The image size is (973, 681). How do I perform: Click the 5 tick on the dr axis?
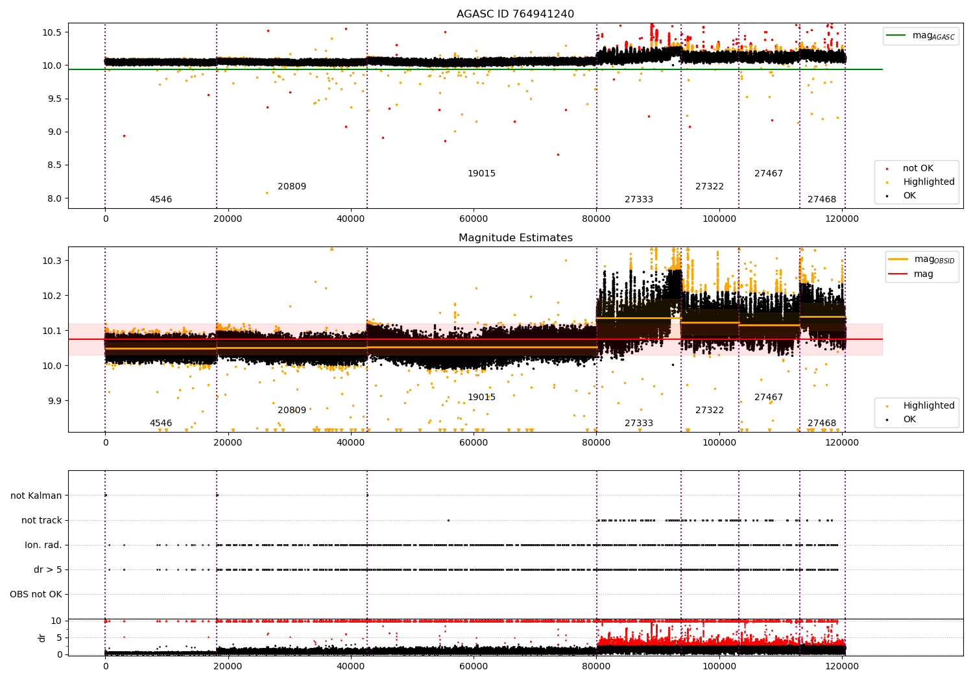60,638
